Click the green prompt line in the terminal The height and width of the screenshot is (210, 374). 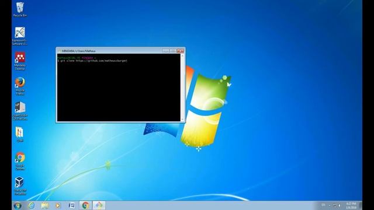point(77,58)
